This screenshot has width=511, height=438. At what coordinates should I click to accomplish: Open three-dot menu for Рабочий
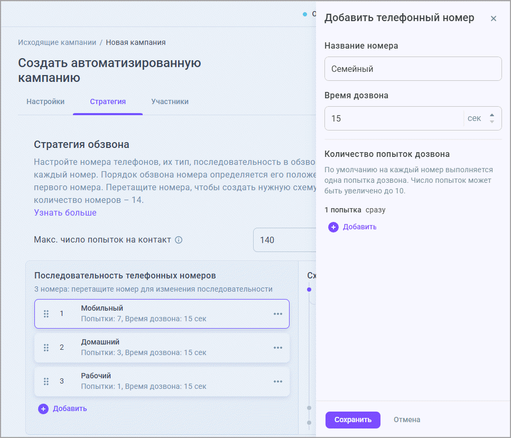[278, 381]
